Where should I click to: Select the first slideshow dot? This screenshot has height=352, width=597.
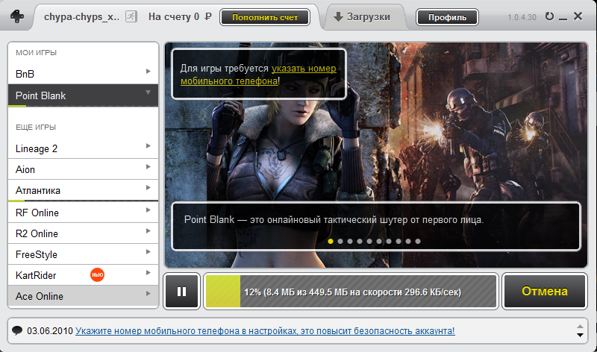(x=331, y=242)
